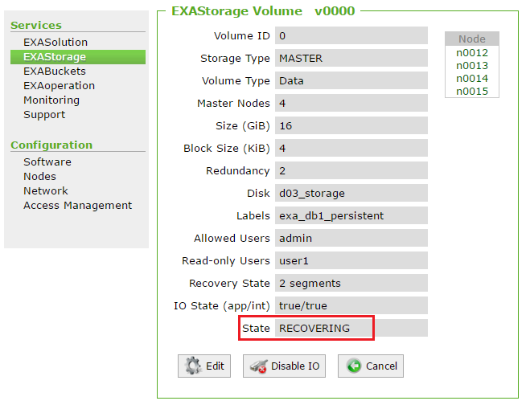This screenshot has width=526, height=409.
Task: Click the gear icon on Edit button
Action: (193, 366)
